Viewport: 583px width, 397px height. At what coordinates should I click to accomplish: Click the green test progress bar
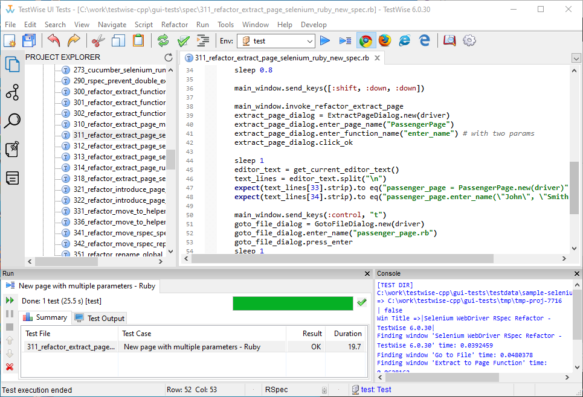292,303
